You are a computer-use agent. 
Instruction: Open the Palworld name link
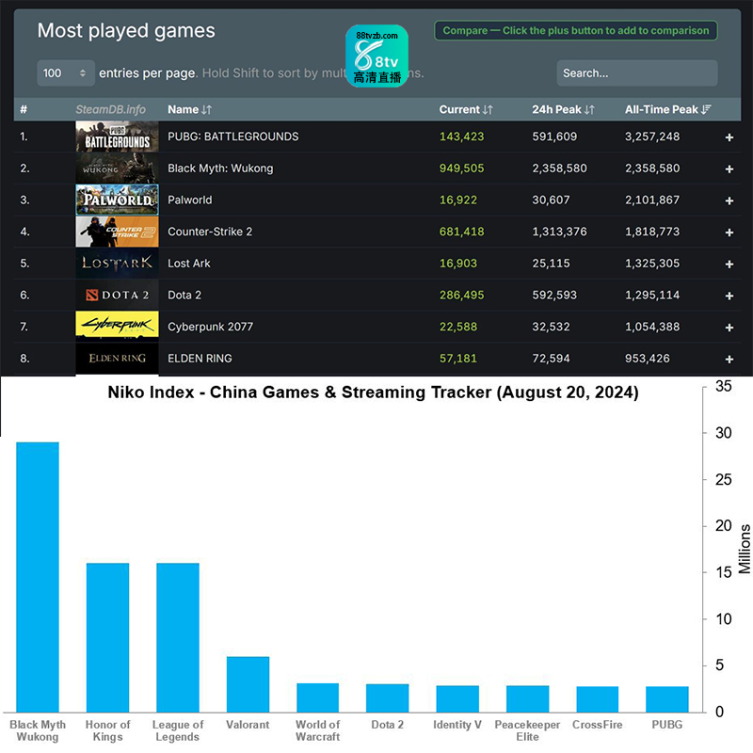click(190, 200)
